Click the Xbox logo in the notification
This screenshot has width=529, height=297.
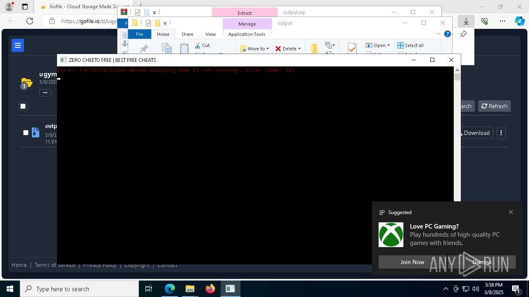(391, 235)
